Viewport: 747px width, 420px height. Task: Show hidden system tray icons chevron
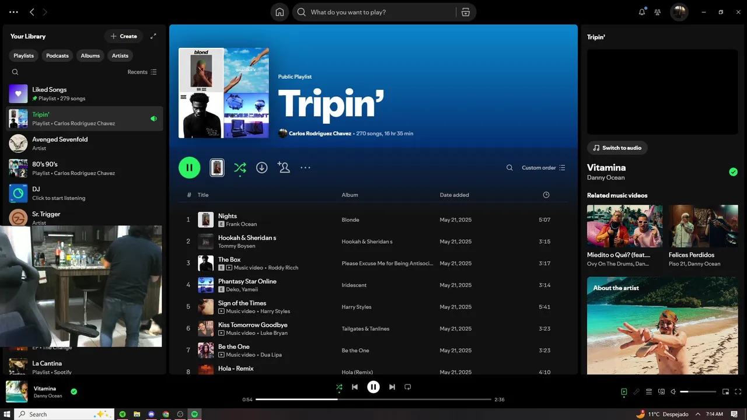pos(697,414)
